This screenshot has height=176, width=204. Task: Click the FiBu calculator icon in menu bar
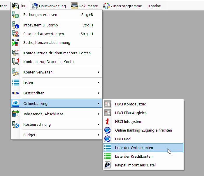pyautogui.click(x=15, y=6)
